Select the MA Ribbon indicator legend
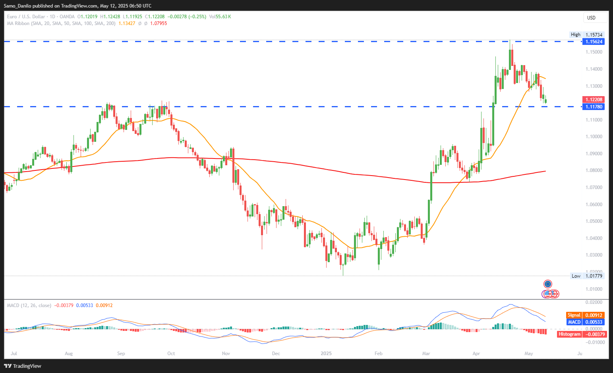613x373 pixels. pos(61,23)
